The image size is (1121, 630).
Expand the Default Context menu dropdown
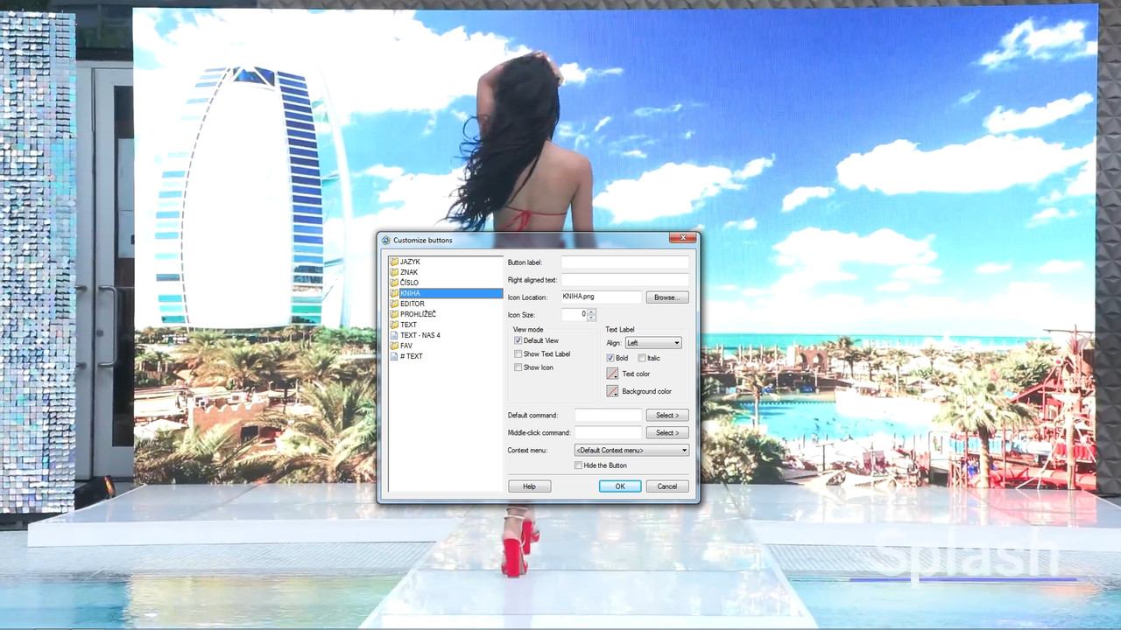[631, 450]
